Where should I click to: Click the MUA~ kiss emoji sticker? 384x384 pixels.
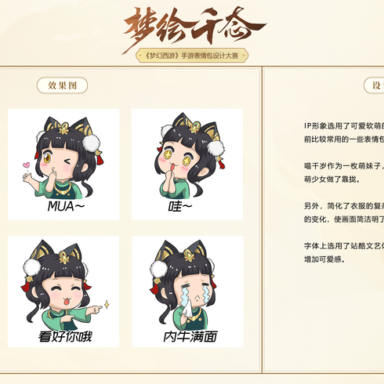click(x=63, y=164)
